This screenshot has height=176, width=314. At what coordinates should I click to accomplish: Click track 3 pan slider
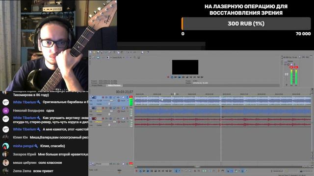pyautogui.click(x=109, y=125)
